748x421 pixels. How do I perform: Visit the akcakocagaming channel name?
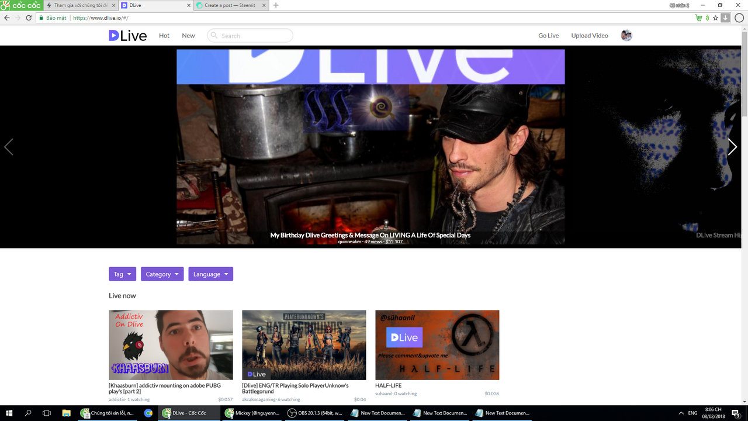pyautogui.click(x=259, y=400)
